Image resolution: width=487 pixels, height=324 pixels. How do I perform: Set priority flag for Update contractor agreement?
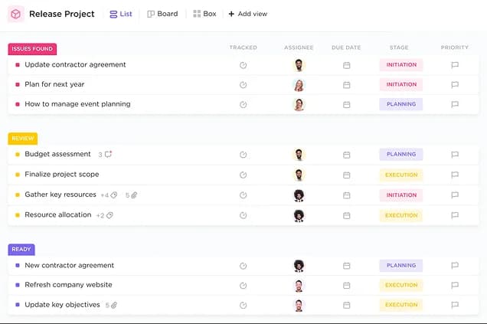pos(455,65)
